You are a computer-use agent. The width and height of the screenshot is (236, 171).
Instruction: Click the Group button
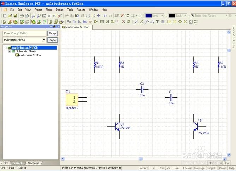(x=52, y=33)
